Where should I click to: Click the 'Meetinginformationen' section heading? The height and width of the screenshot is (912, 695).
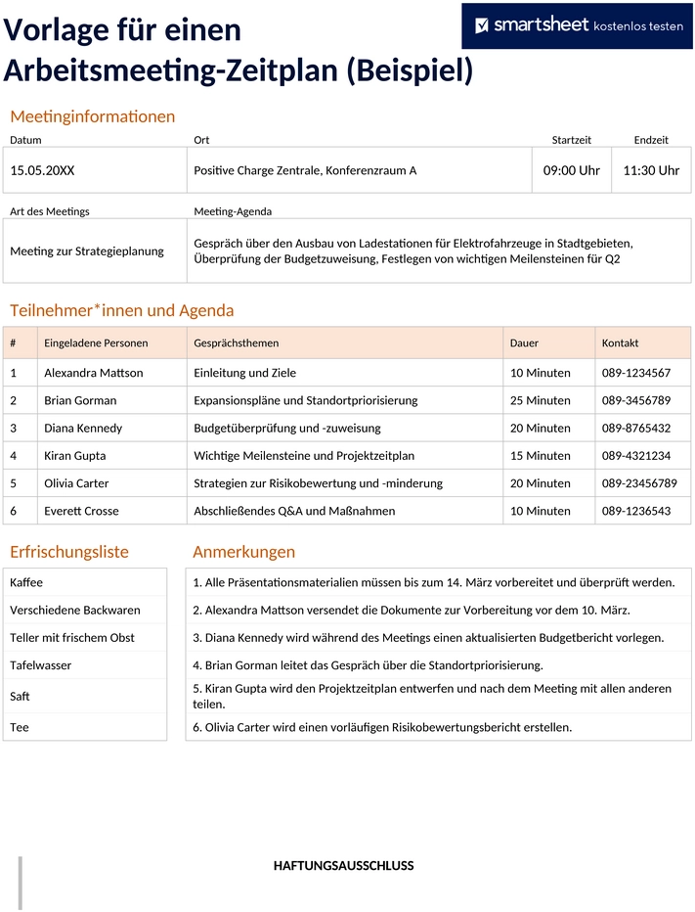coord(93,116)
